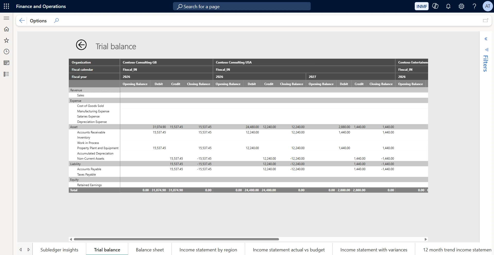
Task: Select the Accounts Receivable row label
Action: click(x=91, y=132)
